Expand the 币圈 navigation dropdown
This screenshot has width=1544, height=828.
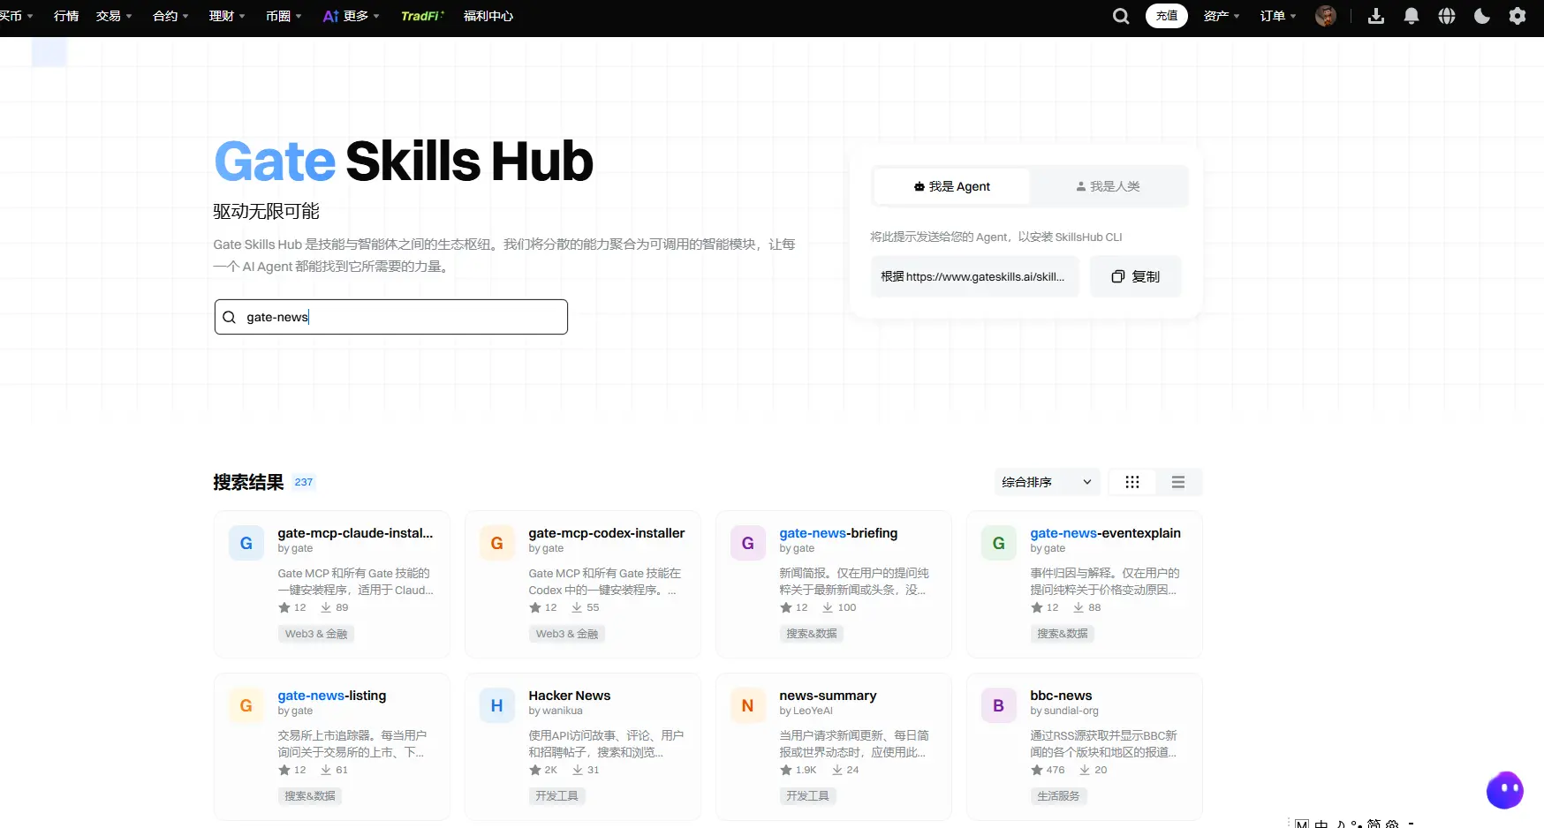(x=284, y=16)
